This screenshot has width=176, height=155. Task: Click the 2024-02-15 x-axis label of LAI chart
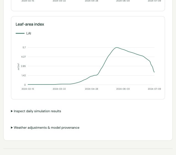(x=28, y=89)
